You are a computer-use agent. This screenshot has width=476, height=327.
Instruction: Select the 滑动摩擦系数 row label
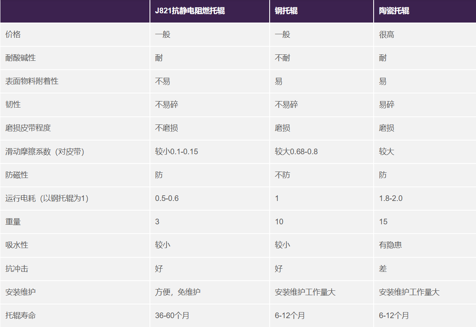pos(45,152)
